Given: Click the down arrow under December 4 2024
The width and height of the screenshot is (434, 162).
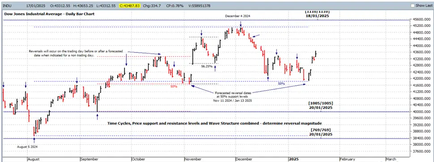Looking at the screenshot, I should [x=241, y=24].
